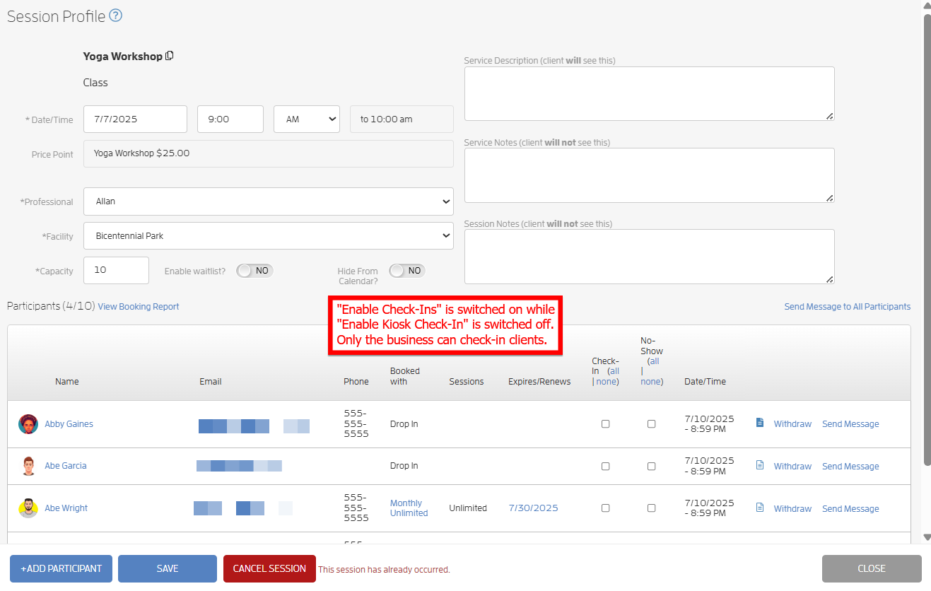The image size is (931, 591).
Task: Send Message to Abby Gaines
Action: 850,424
